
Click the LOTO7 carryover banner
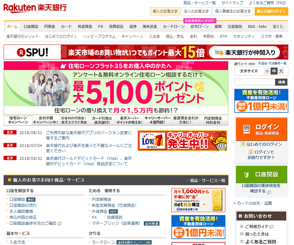(x=182, y=141)
